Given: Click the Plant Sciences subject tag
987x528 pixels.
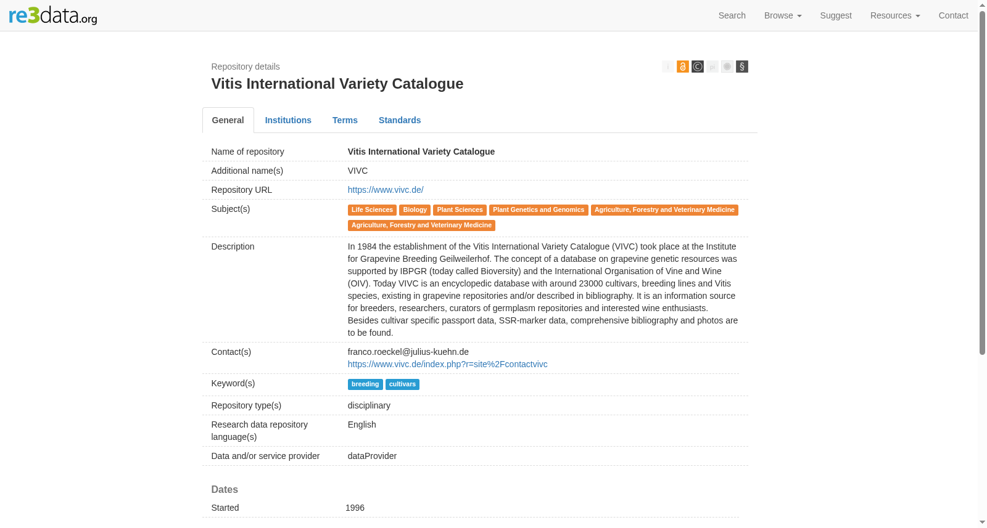Looking at the screenshot, I should 460,210.
